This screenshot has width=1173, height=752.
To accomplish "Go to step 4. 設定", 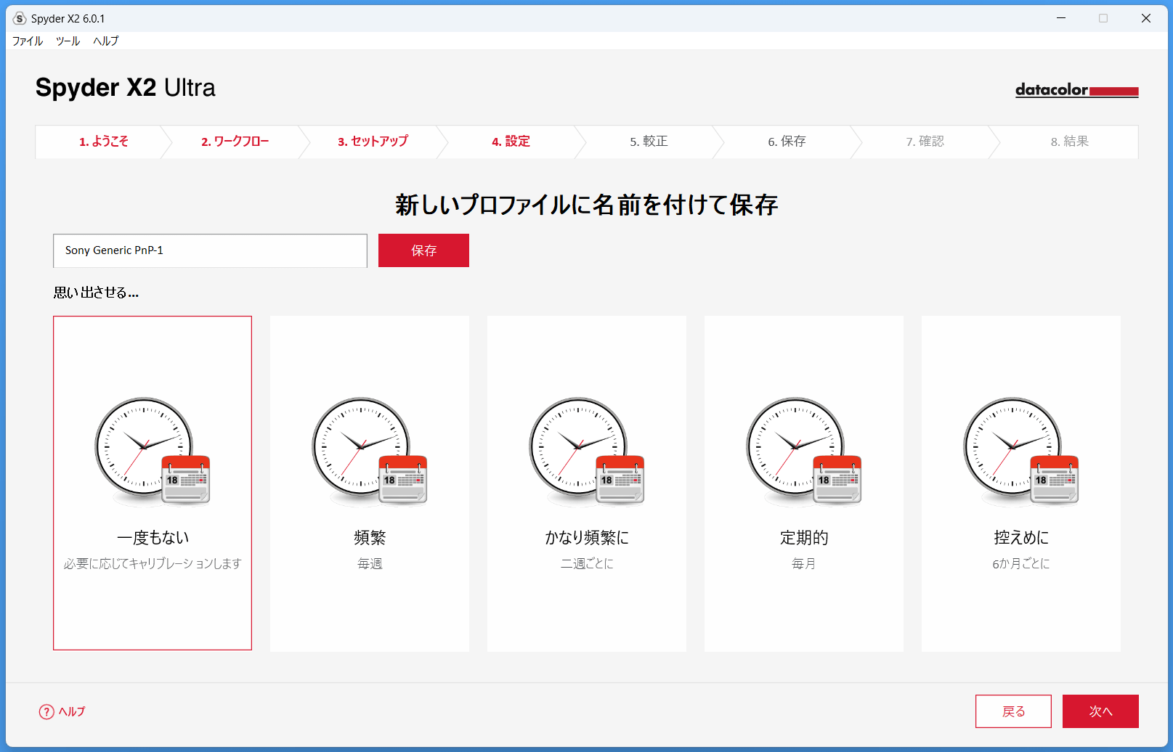I will click(511, 142).
